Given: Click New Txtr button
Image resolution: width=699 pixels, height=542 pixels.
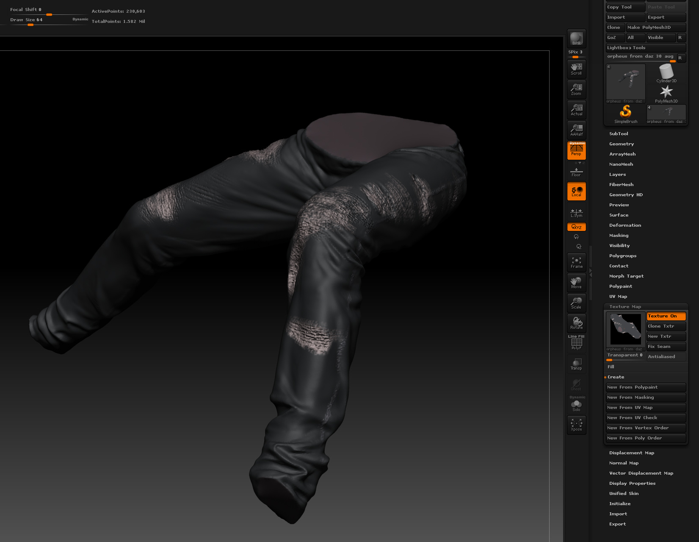Looking at the screenshot, I should click(666, 336).
